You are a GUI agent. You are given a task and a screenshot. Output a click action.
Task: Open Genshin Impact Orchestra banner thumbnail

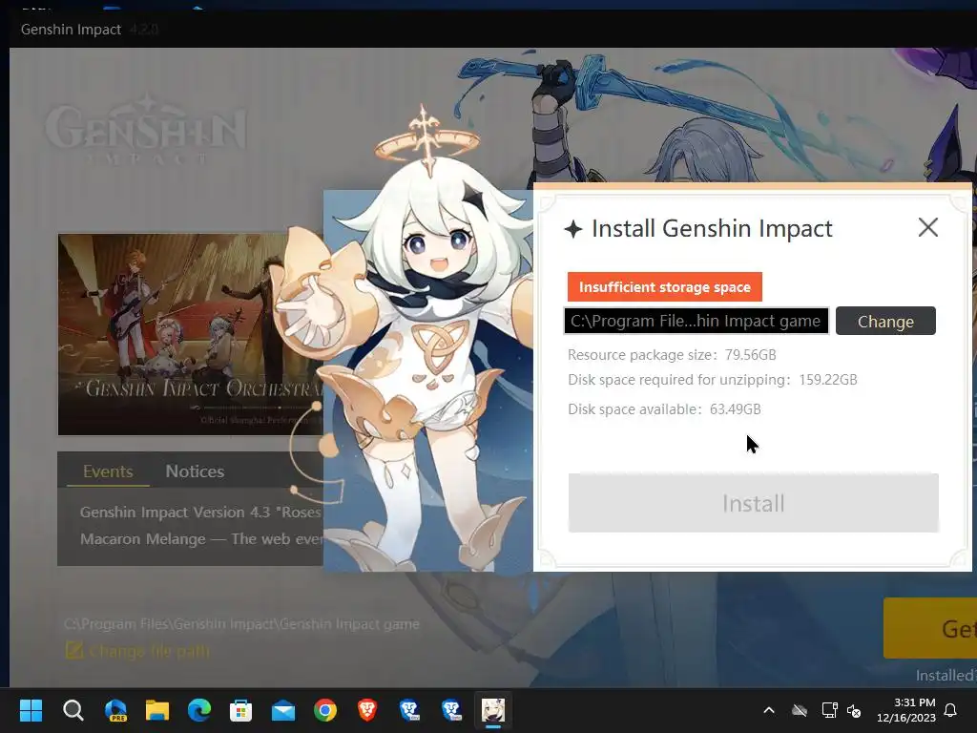191,335
